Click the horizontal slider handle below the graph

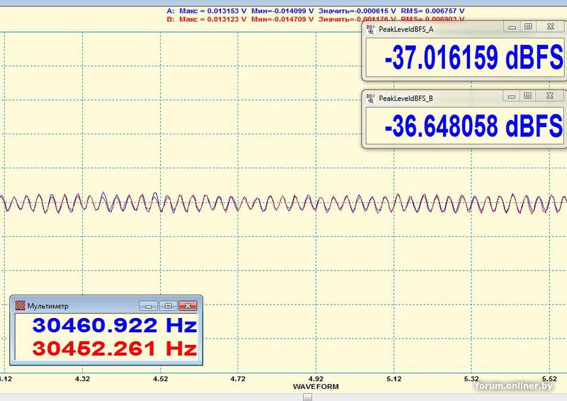point(306,397)
